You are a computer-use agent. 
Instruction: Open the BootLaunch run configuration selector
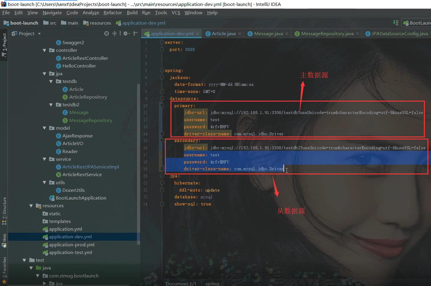[417, 23]
